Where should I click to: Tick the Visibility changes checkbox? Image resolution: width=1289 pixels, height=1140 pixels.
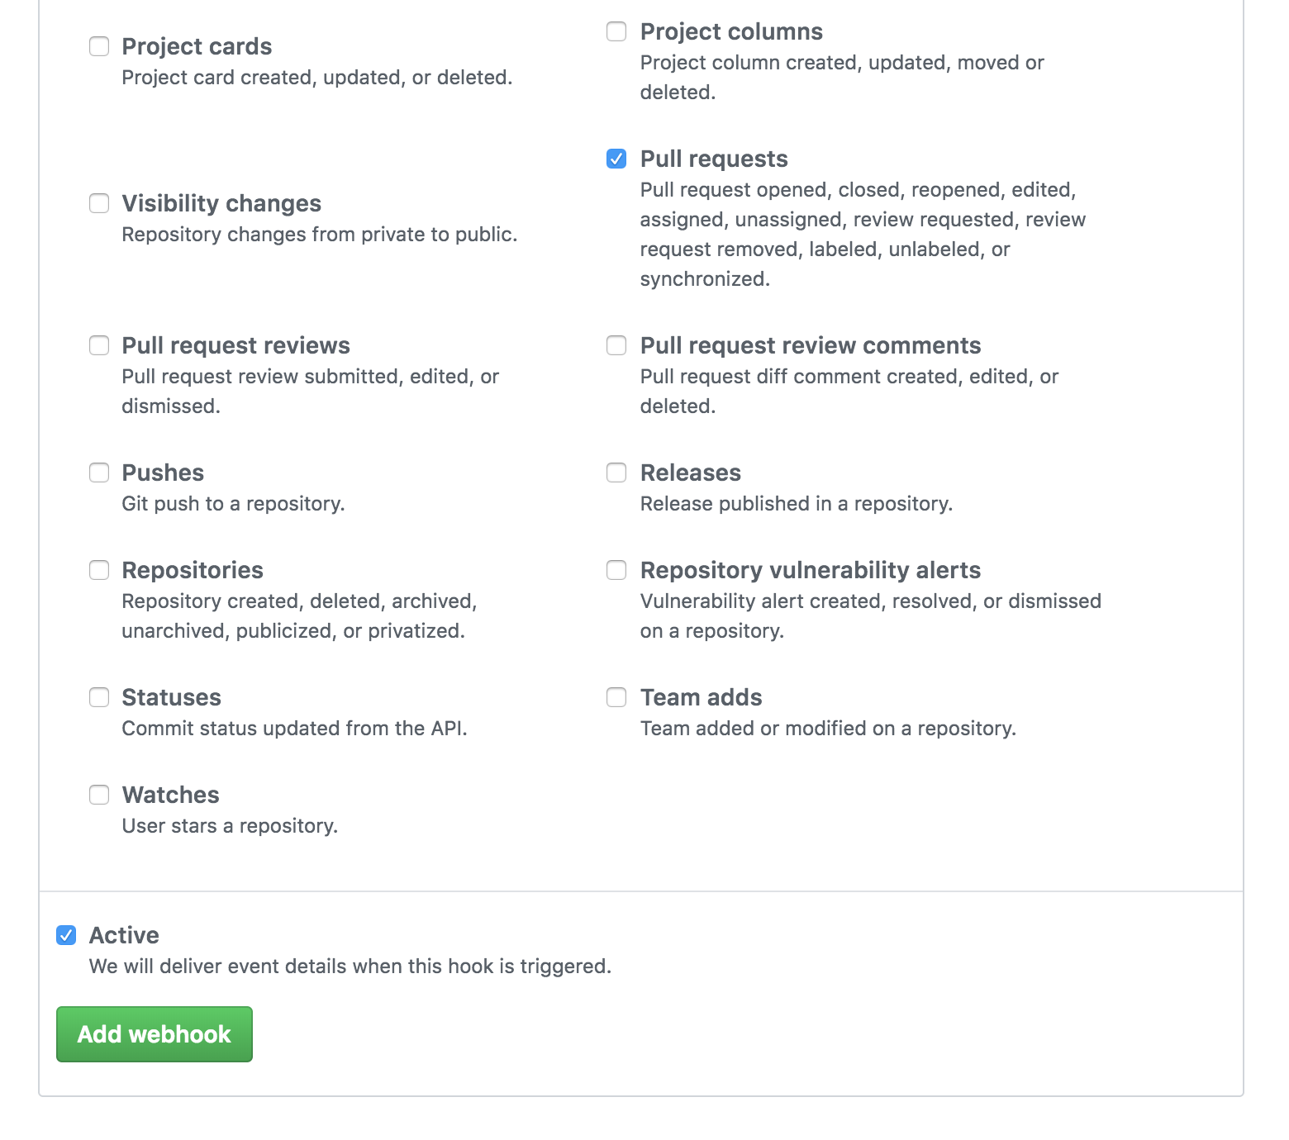[x=99, y=203]
